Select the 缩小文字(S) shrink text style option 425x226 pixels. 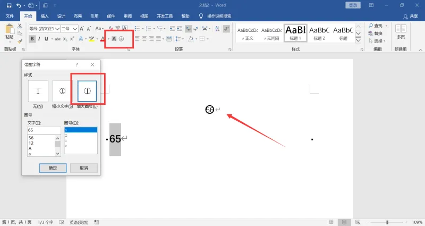pos(63,91)
